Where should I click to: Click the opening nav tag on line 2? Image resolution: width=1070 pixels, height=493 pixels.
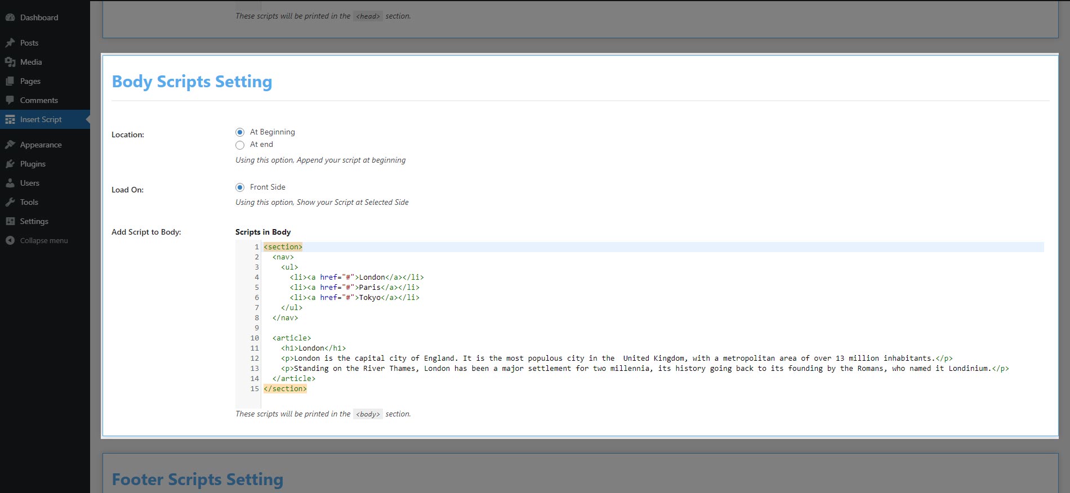[x=283, y=257]
